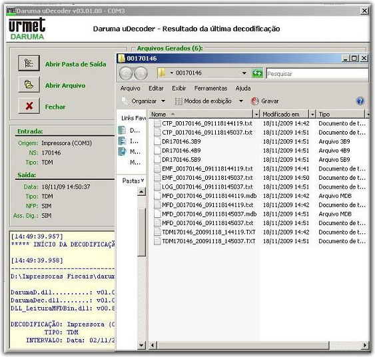
Task: Click the Abrir Pasta de Saída label
Action: pos(75,65)
